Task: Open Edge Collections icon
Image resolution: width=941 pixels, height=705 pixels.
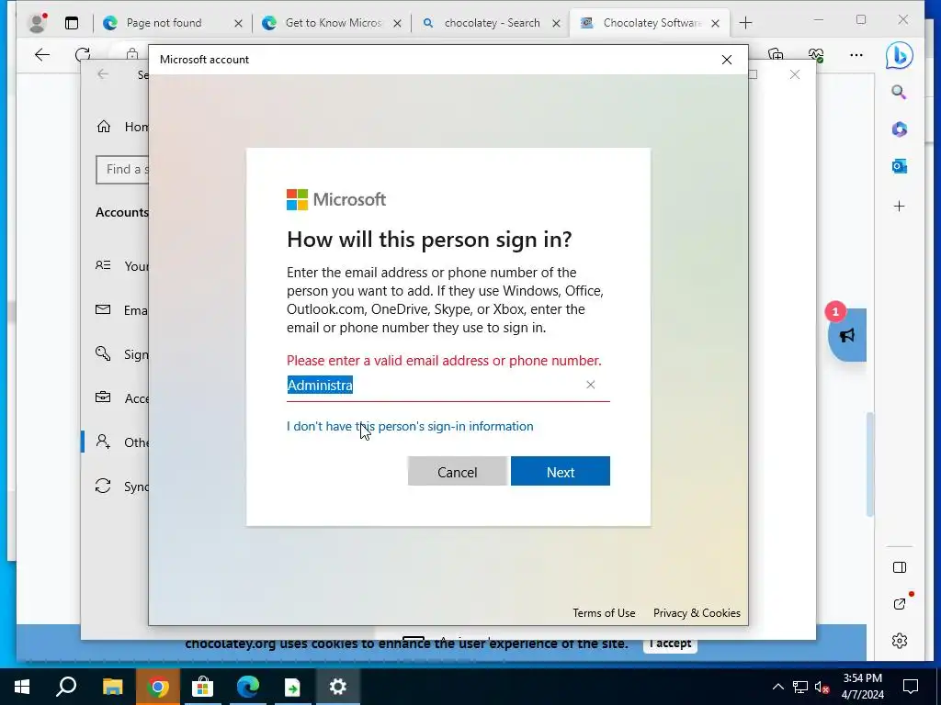Action: 776,55
